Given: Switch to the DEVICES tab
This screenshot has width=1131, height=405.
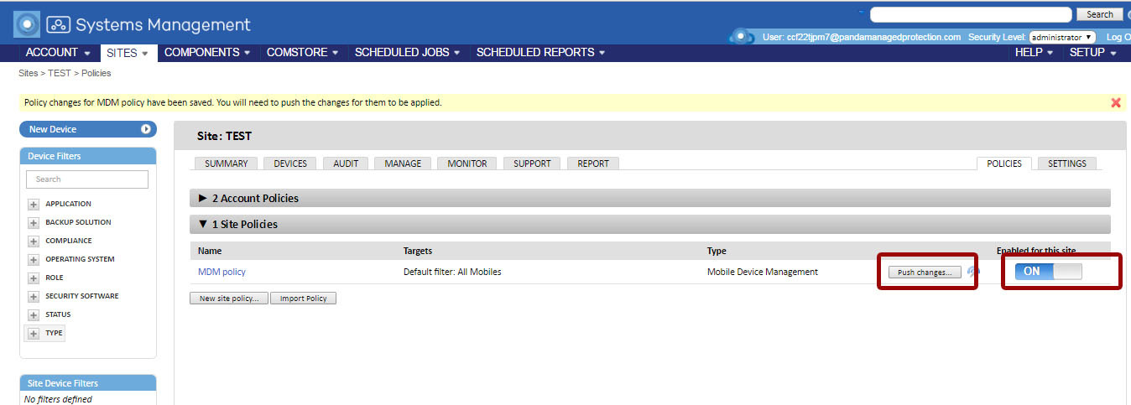Looking at the screenshot, I should [290, 164].
